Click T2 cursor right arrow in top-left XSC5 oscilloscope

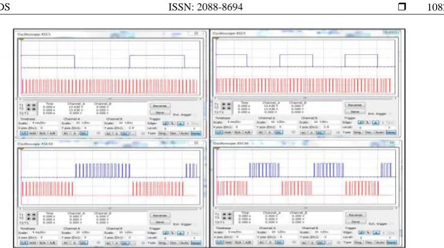34,109
